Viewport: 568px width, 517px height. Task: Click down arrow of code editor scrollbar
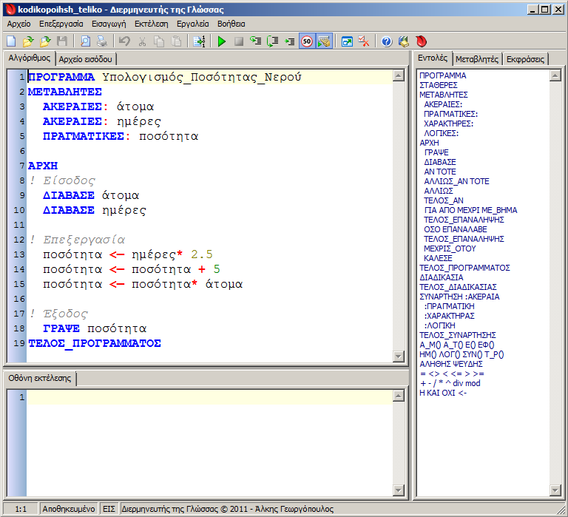(x=398, y=357)
